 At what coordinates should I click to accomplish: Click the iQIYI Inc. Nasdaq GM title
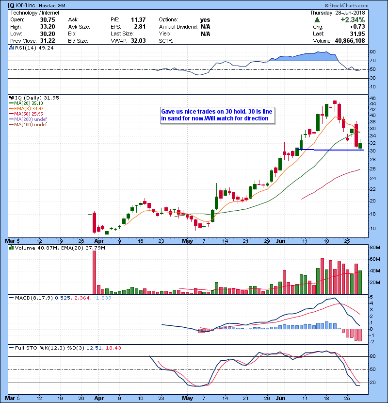click(41, 5)
